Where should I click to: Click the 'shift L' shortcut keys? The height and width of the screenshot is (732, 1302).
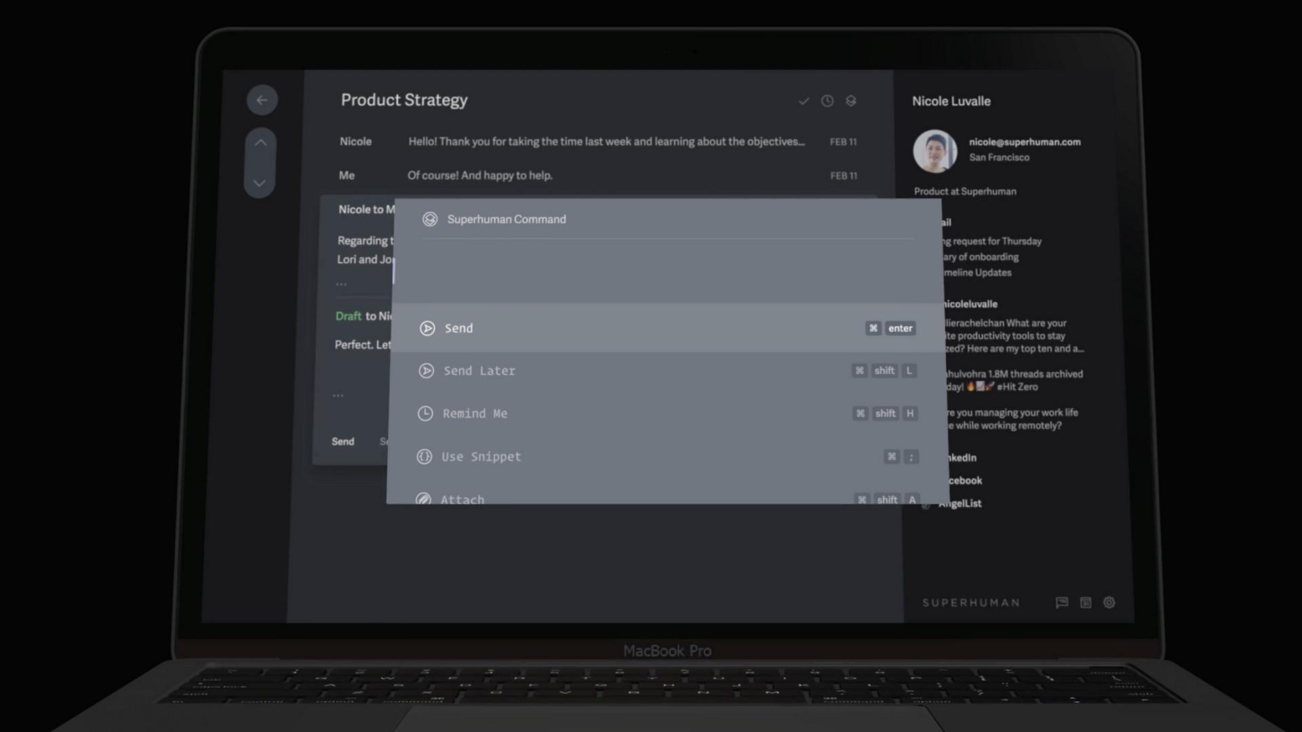click(x=885, y=371)
